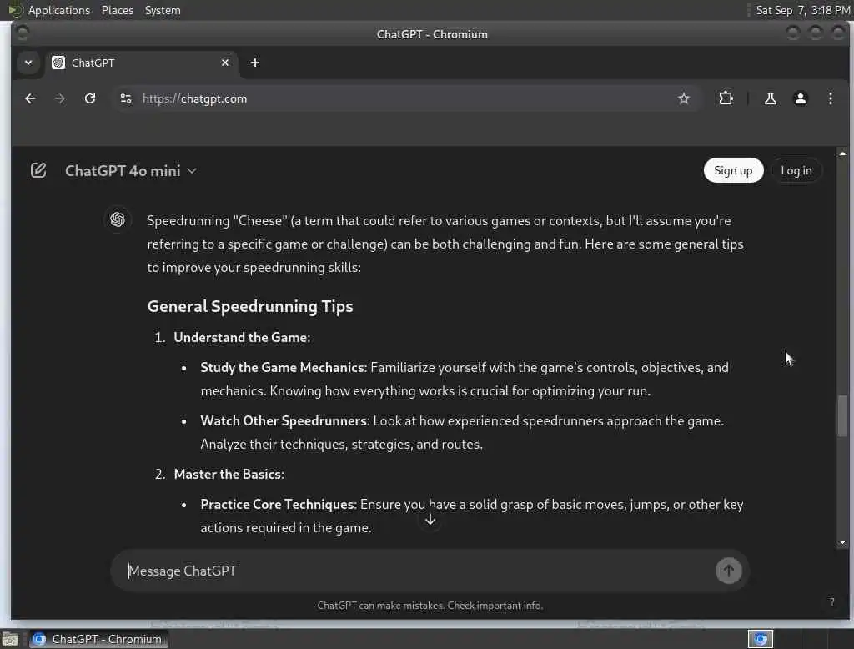Click the send message arrow button
This screenshot has height=649, width=854.
(728, 571)
